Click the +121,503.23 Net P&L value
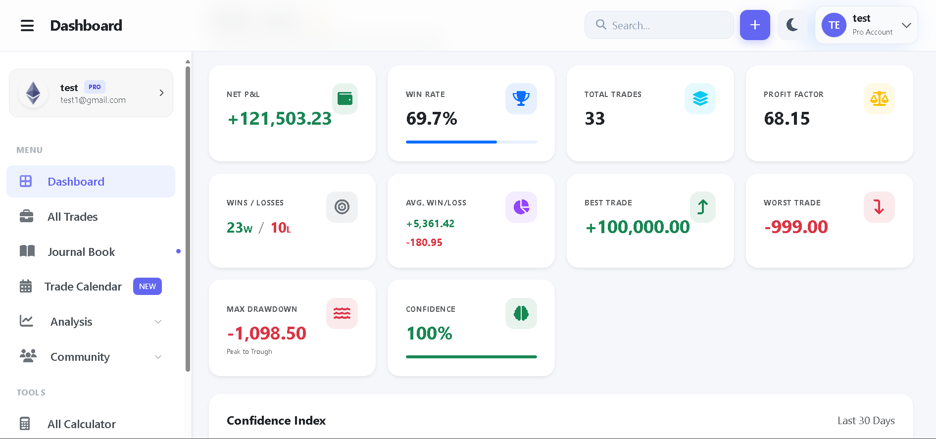The width and height of the screenshot is (936, 439). [x=279, y=119]
